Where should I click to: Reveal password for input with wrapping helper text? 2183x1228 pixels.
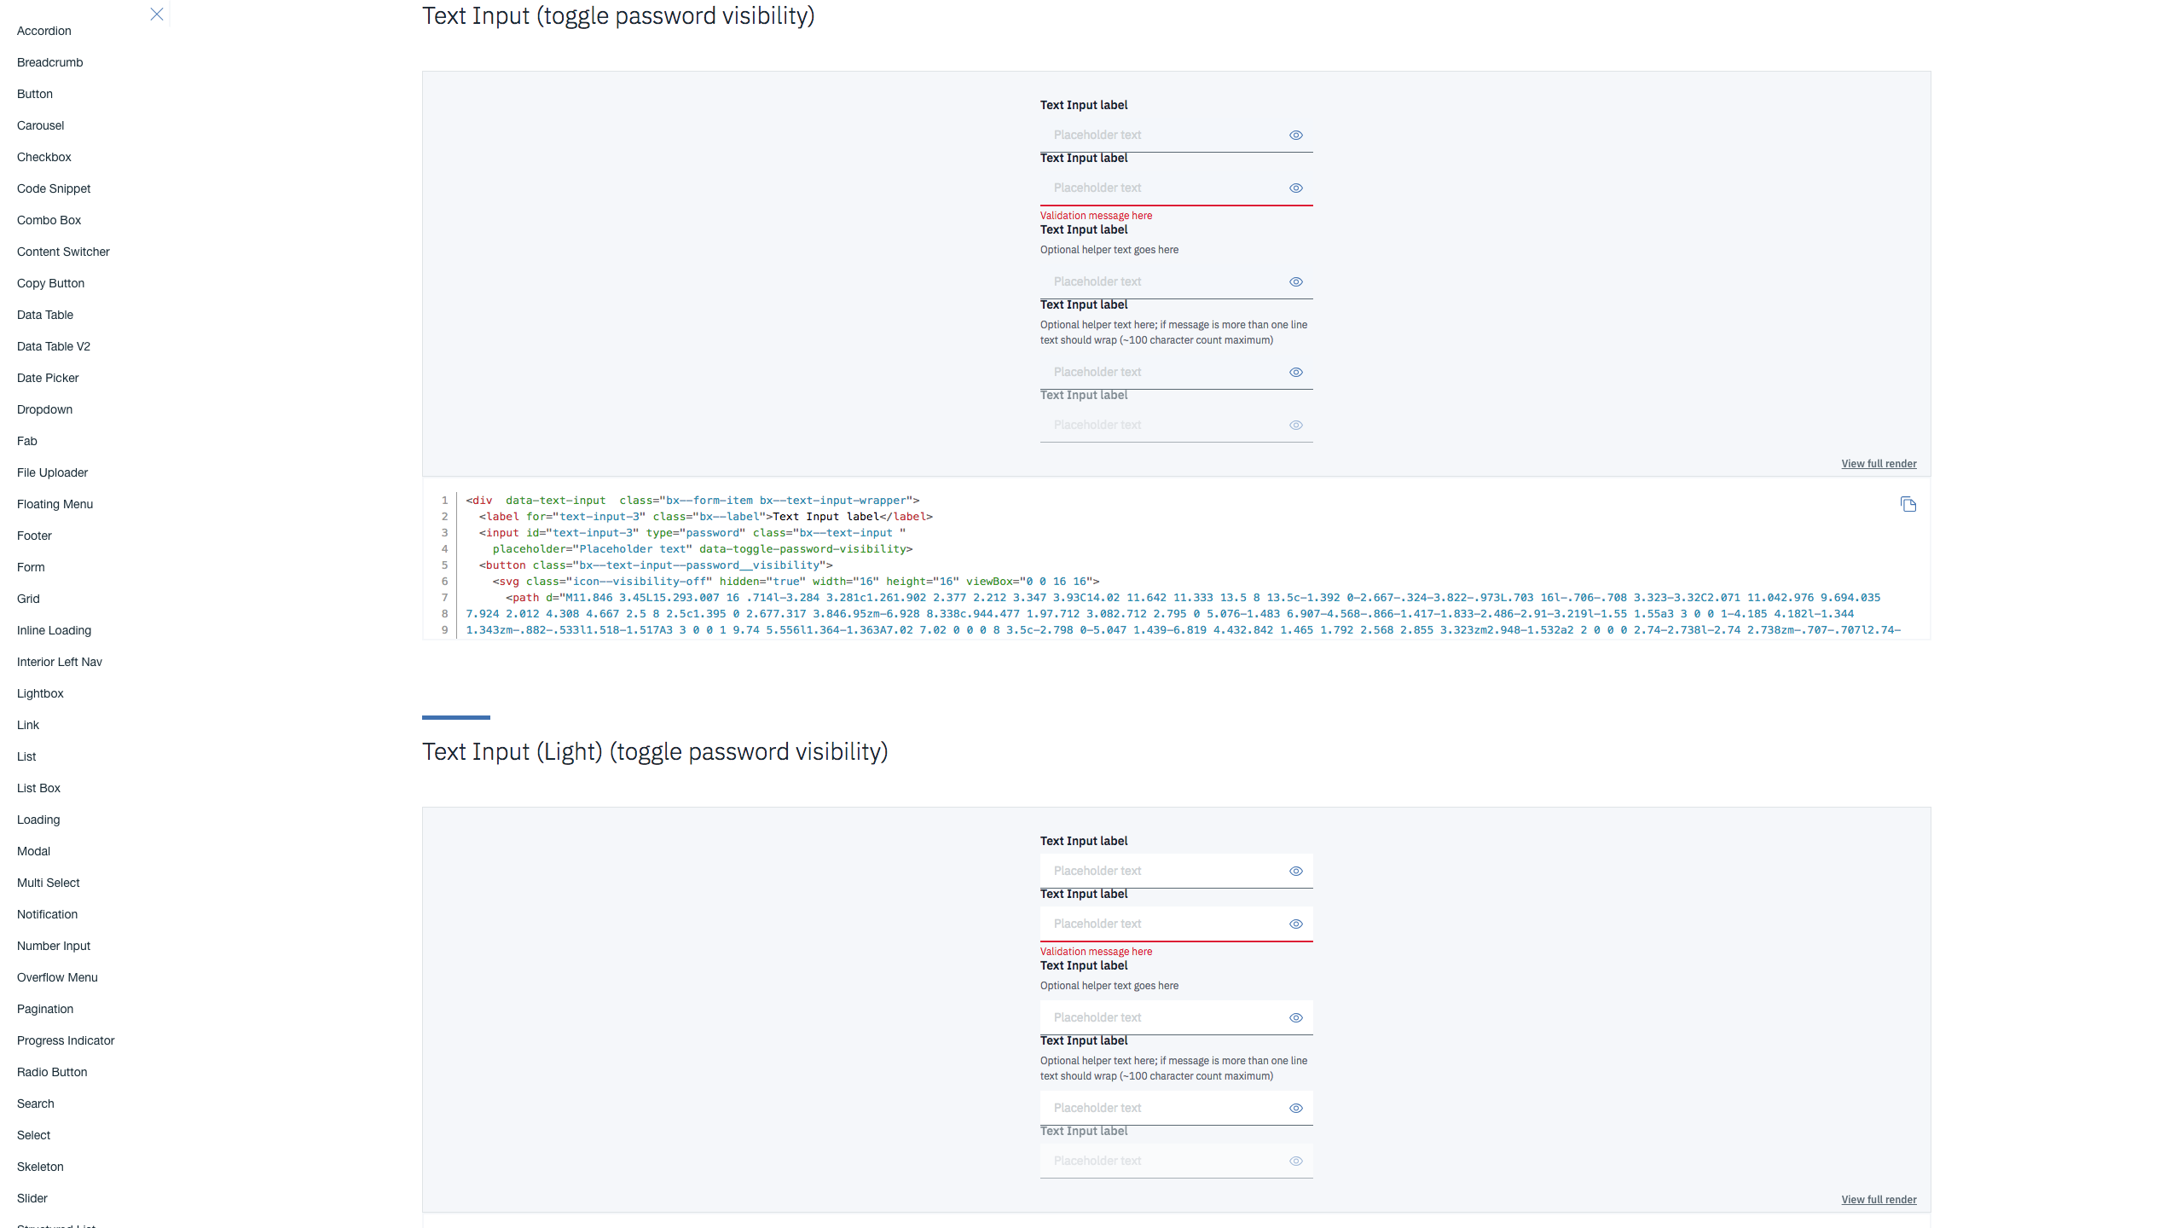click(x=1295, y=372)
